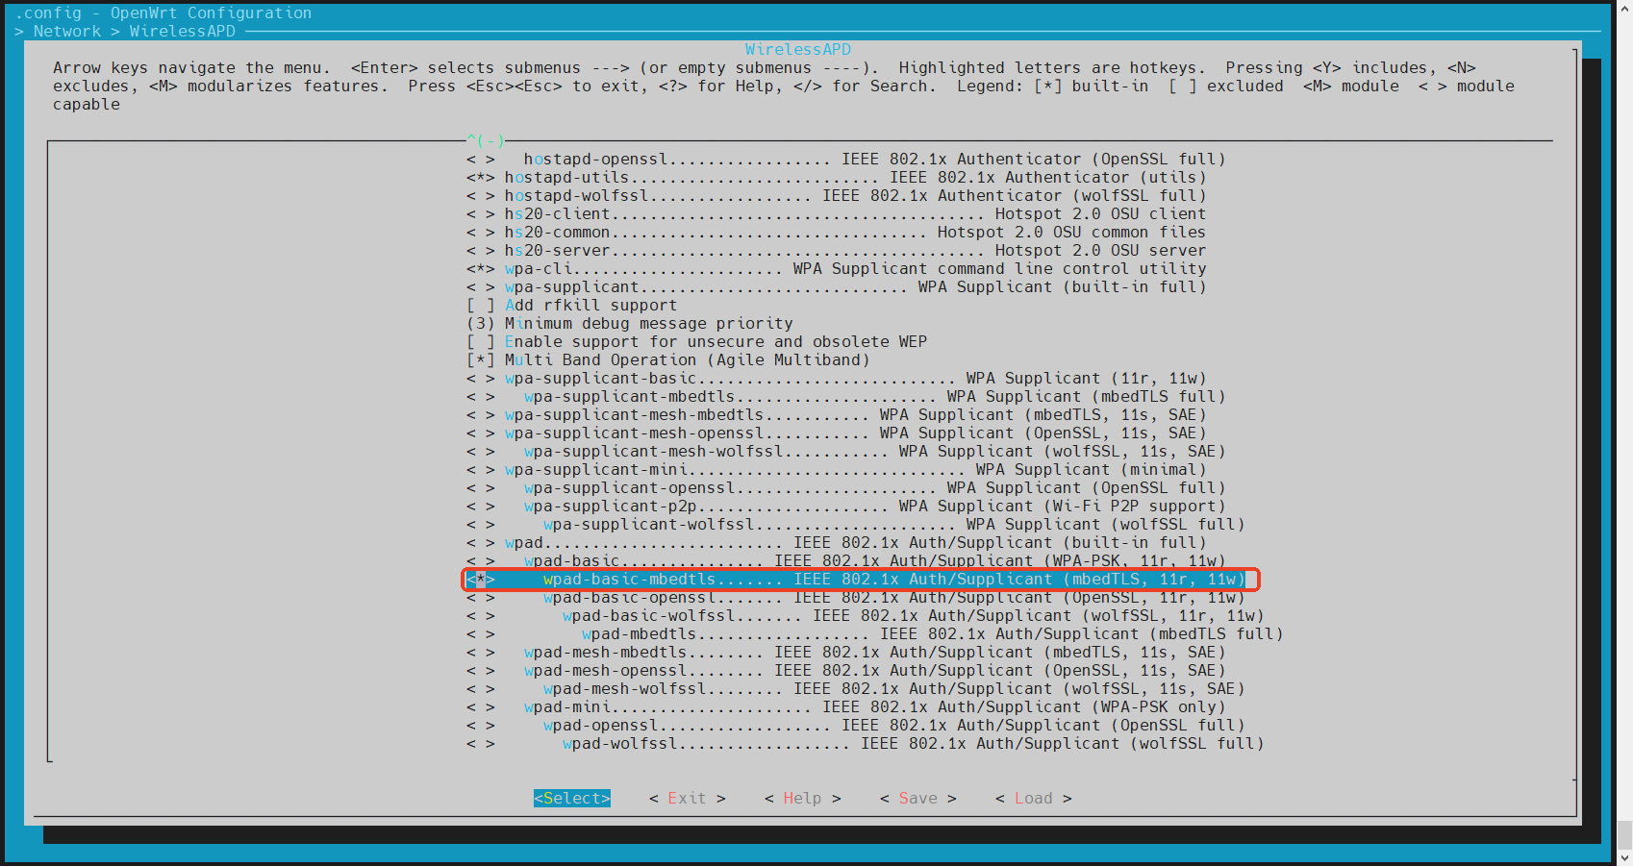Click the Select button at bottom
The height and width of the screenshot is (866, 1633).
click(572, 798)
